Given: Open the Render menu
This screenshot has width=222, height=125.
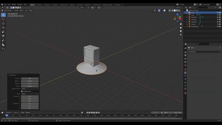Looking at the screenshot, I should [x=14, y=5].
